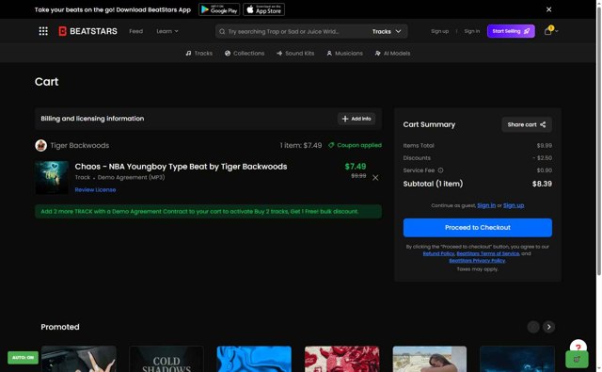Click Add info for billing
The image size is (602, 372).
[x=356, y=119]
